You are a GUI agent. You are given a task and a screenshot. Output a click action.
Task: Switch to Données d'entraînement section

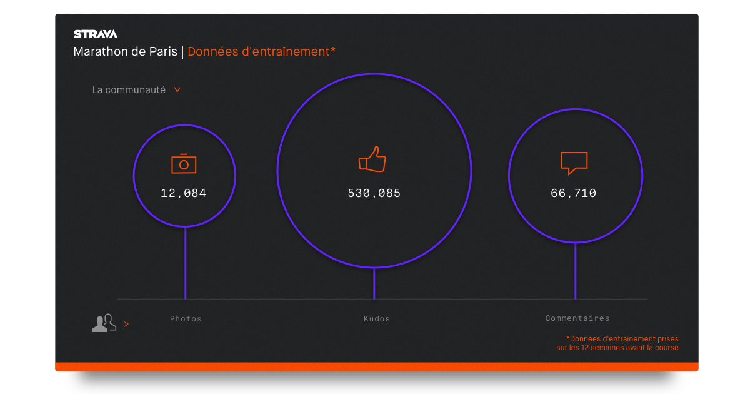[261, 52]
